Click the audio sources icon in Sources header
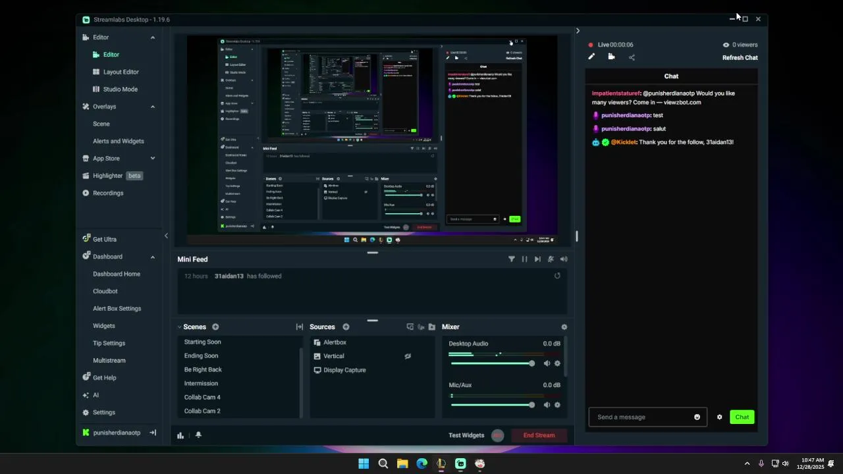The image size is (843, 474). click(421, 327)
